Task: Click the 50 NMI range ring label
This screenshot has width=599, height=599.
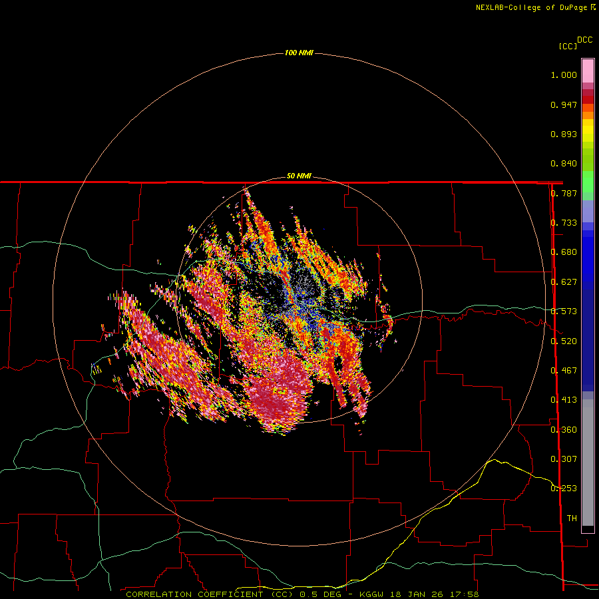Action: 299,176
